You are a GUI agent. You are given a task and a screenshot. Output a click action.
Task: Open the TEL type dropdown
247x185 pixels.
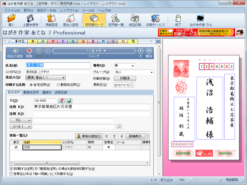(x=21, y=120)
